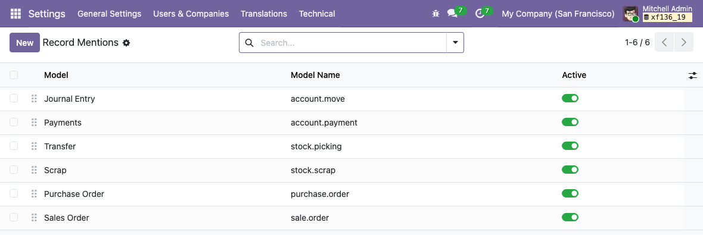
Task: Disable Active toggle for Payments
Action: pyautogui.click(x=570, y=122)
